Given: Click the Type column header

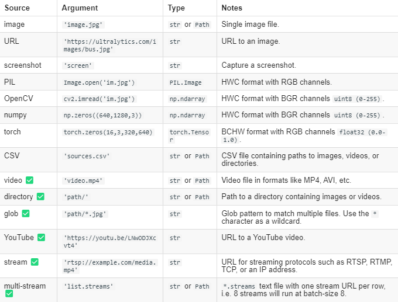Looking at the screenshot, I should coord(176,8).
